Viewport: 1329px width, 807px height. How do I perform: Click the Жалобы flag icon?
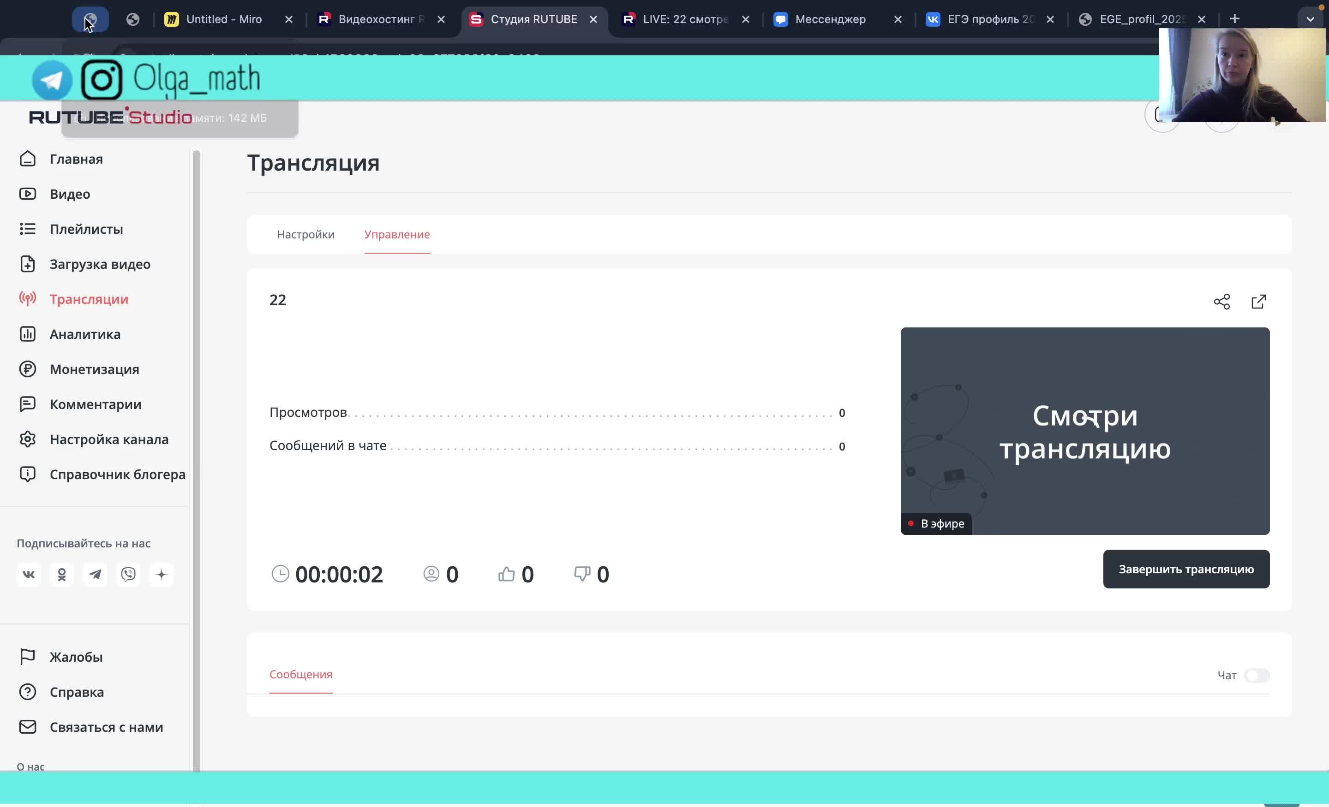coord(28,657)
